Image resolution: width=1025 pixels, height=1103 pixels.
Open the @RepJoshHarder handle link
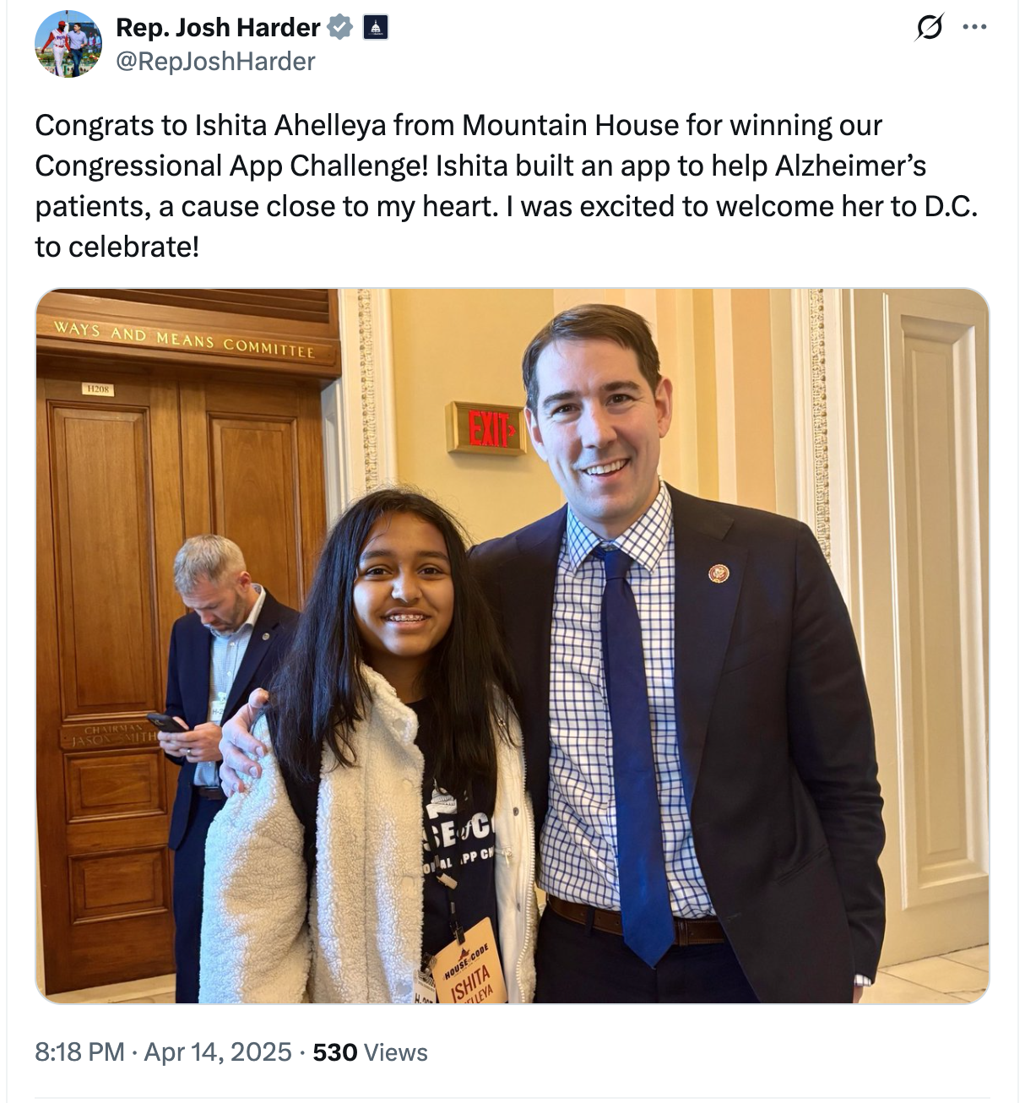point(215,62)
